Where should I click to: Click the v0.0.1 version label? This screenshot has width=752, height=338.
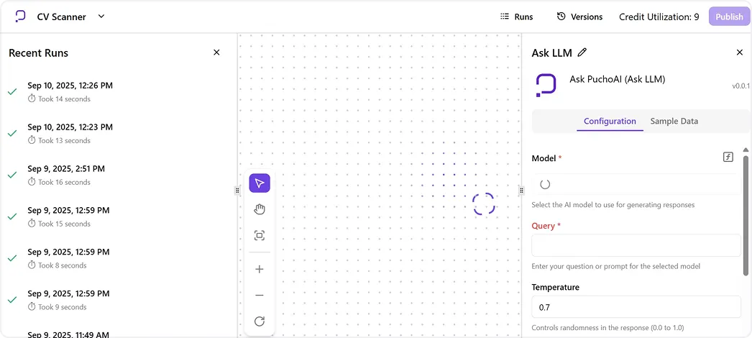tap(741, 86)
